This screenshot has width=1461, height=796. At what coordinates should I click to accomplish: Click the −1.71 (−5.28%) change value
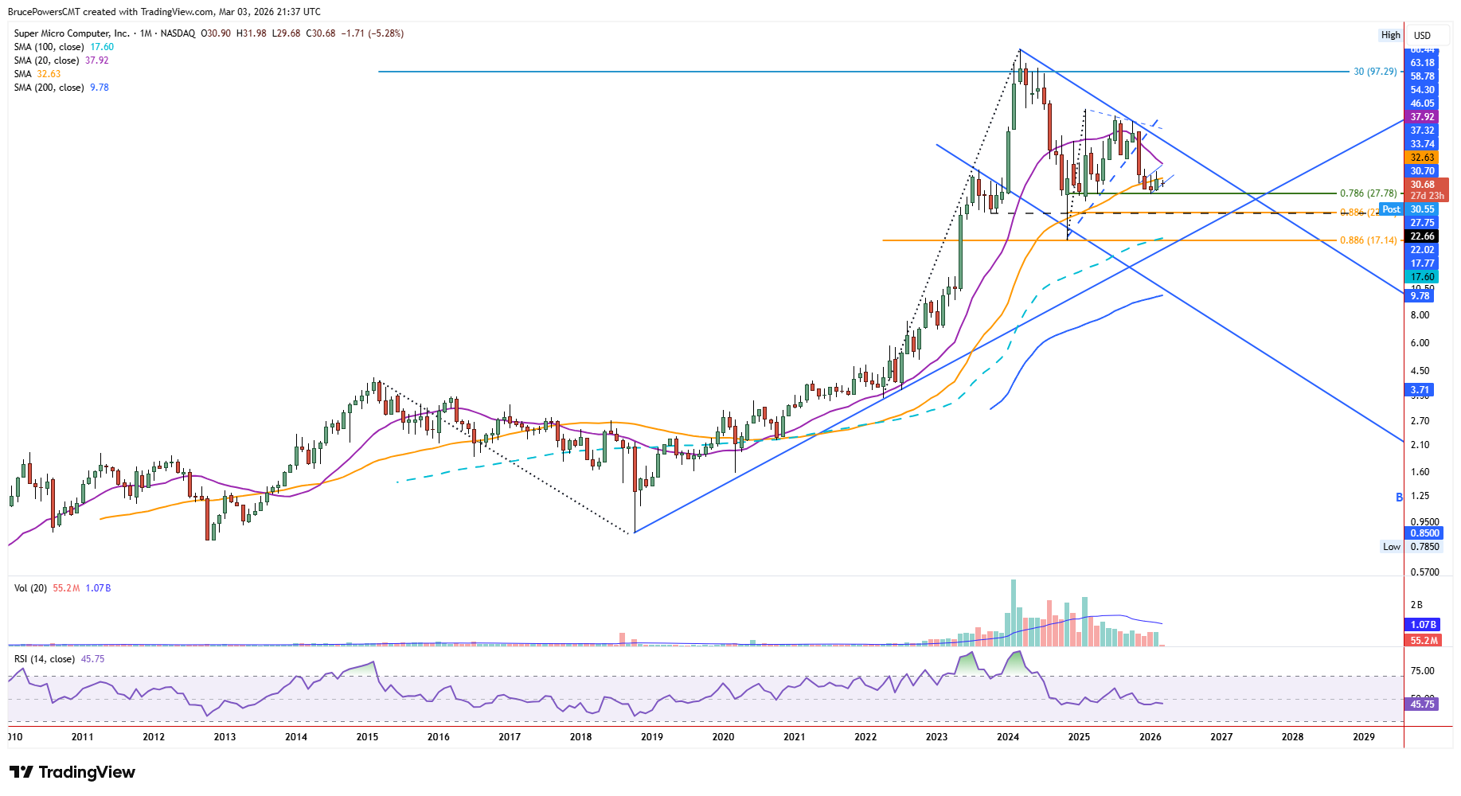pyautogui.click(x=372, y=33)
